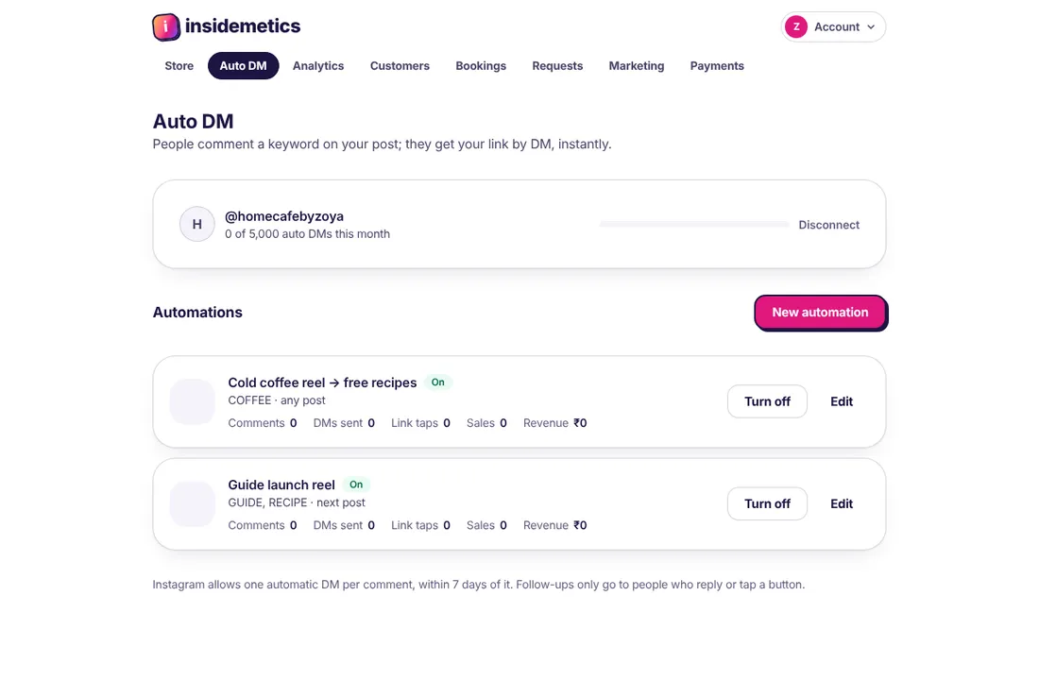Screen dimensions: 1039x698
Task: Click the Cold coffee reel thumbnail placeholder
Action: click(192, 401)
